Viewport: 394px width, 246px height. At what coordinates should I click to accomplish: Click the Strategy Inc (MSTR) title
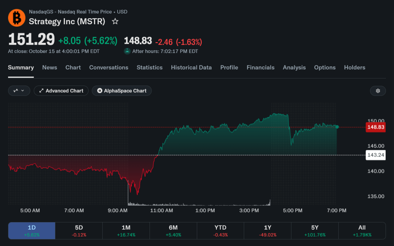(67, 21)
